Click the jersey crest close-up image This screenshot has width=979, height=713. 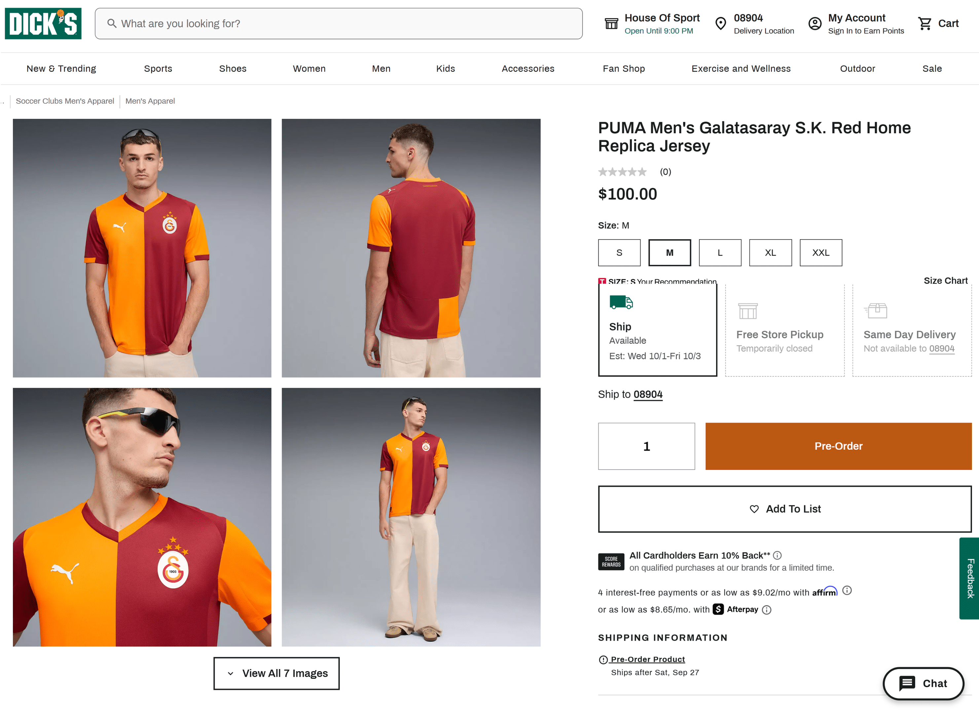point(142,517)
